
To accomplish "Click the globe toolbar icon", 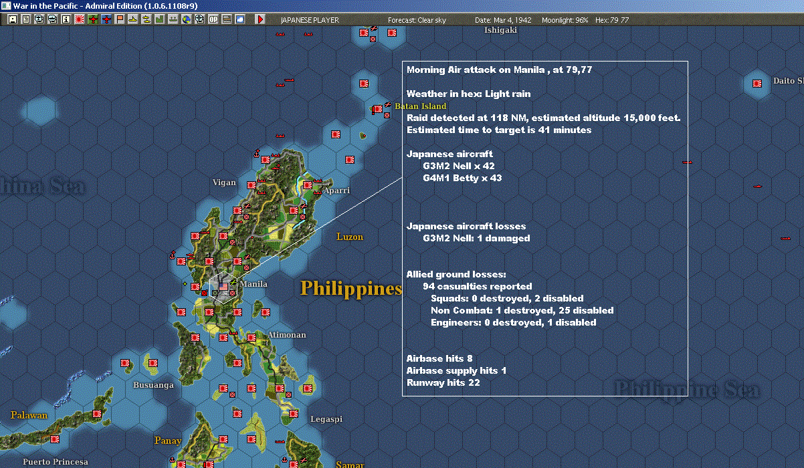I will pos(186,19).
